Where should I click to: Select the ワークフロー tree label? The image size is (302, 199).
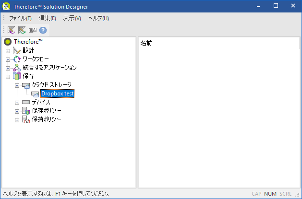(x=36, y=59)
